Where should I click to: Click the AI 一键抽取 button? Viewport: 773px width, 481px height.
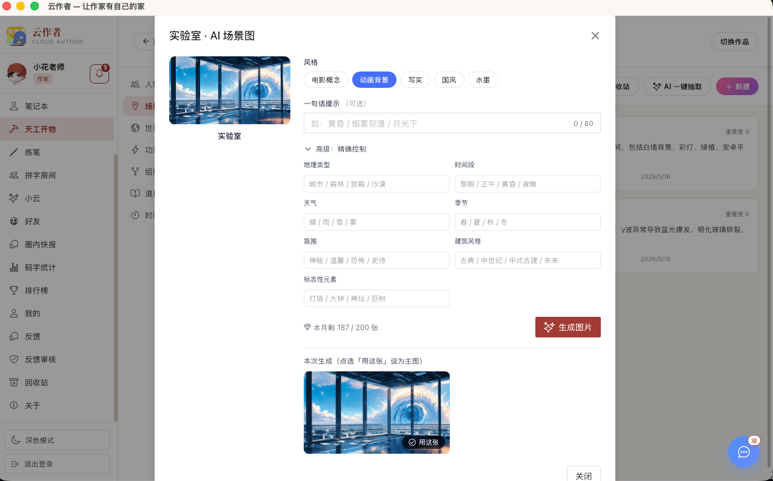coord(677,87)
